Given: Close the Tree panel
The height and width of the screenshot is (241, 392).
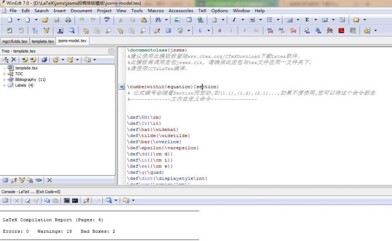Looking at the screenshot, I should click(111, 51).
